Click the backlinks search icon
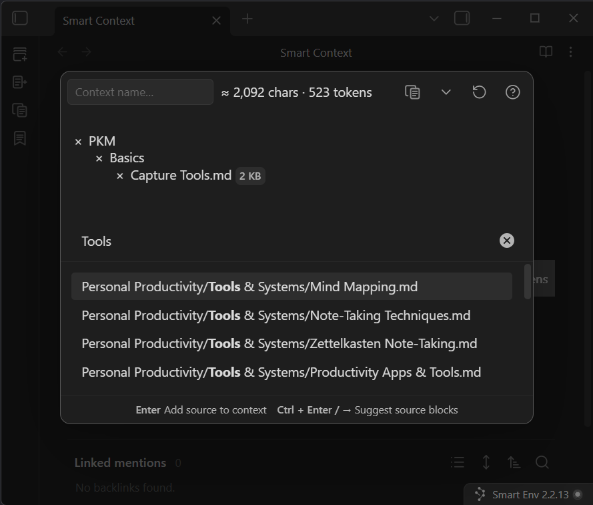 542,462
